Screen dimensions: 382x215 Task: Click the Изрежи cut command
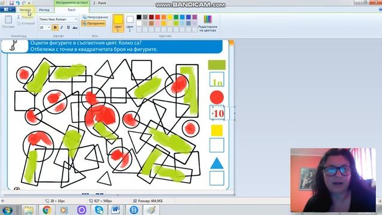click(25, 17)
